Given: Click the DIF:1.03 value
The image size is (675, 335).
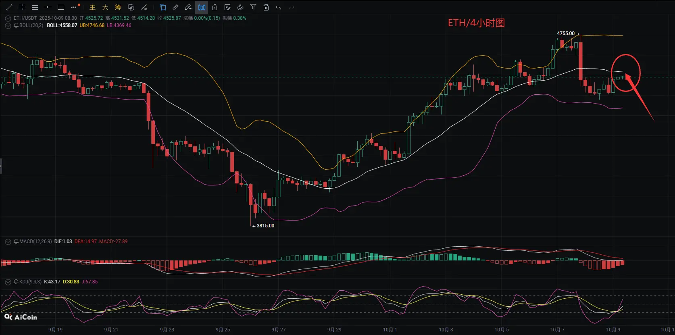Looking at the screenshot, I should [x=63, y=241].
